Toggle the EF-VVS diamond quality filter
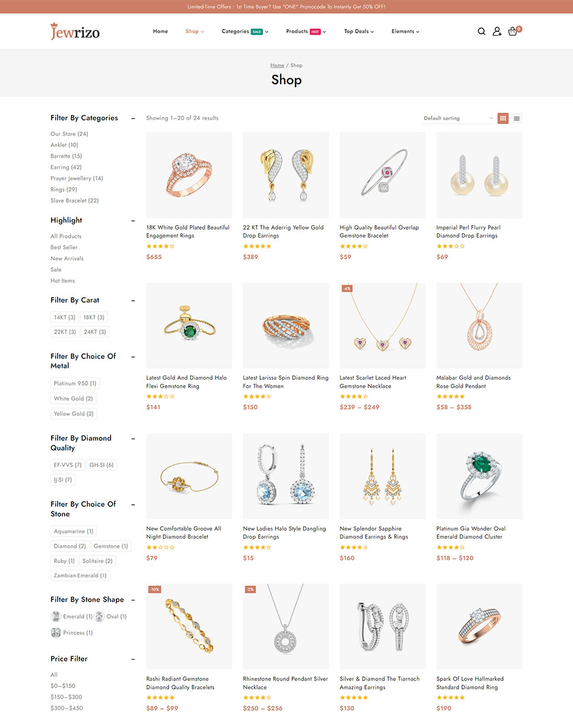This screenshot has width=573, height=712. (x=68, y=465)
